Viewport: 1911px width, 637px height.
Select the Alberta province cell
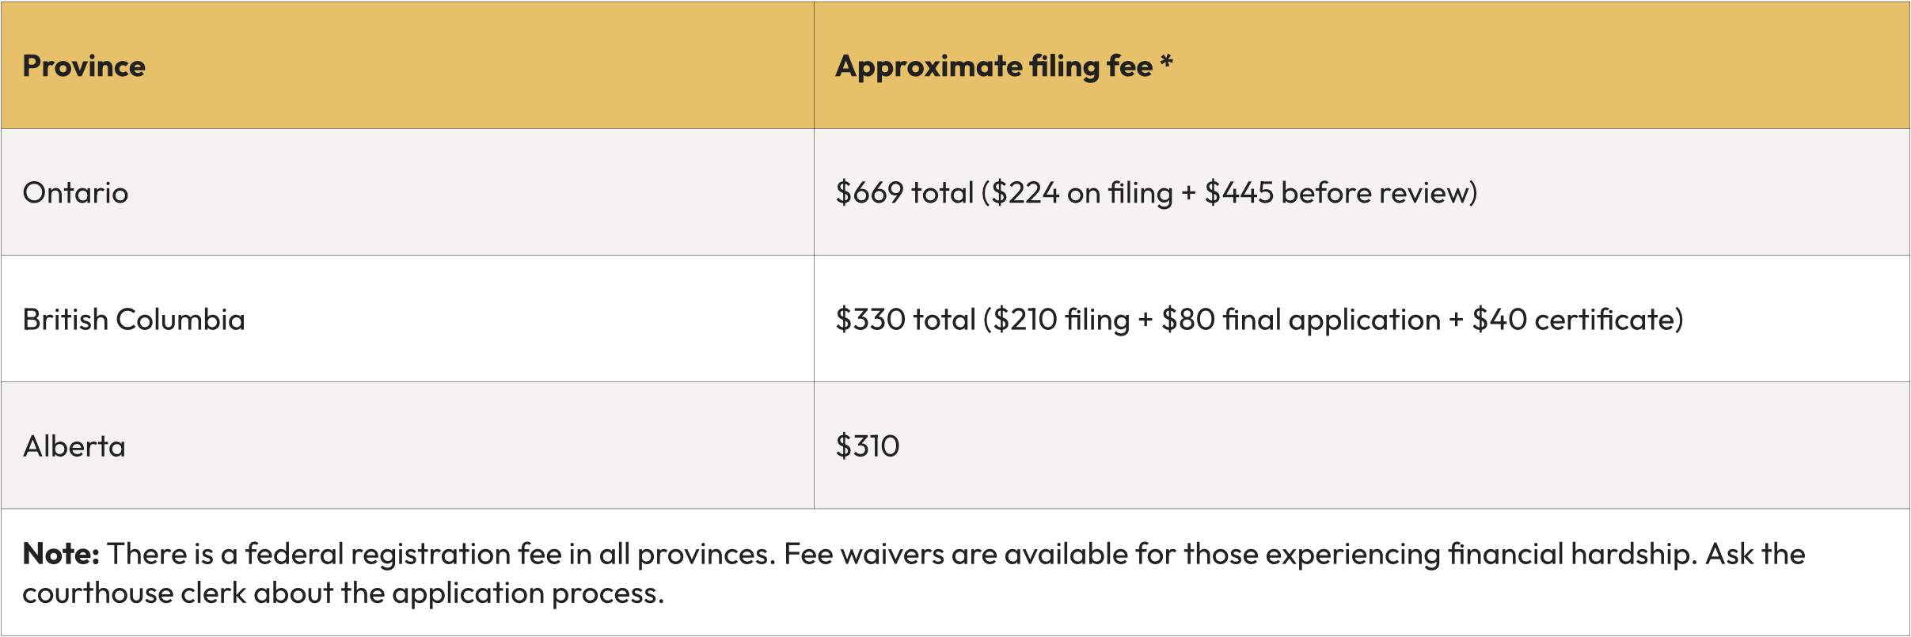[74, 446]
